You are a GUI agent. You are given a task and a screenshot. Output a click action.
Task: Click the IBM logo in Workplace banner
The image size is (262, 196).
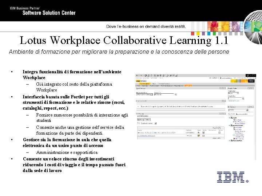point(251,81)
